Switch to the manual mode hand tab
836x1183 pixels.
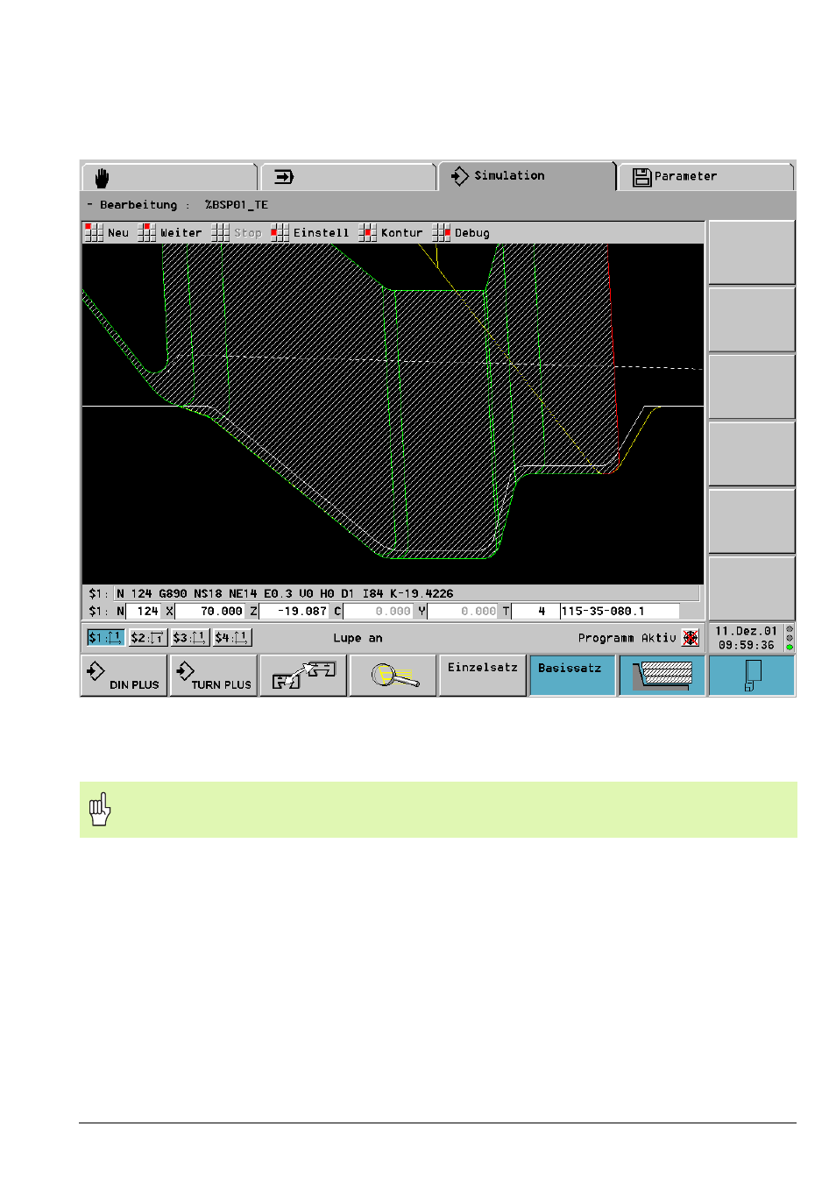[x=169, y=177]
